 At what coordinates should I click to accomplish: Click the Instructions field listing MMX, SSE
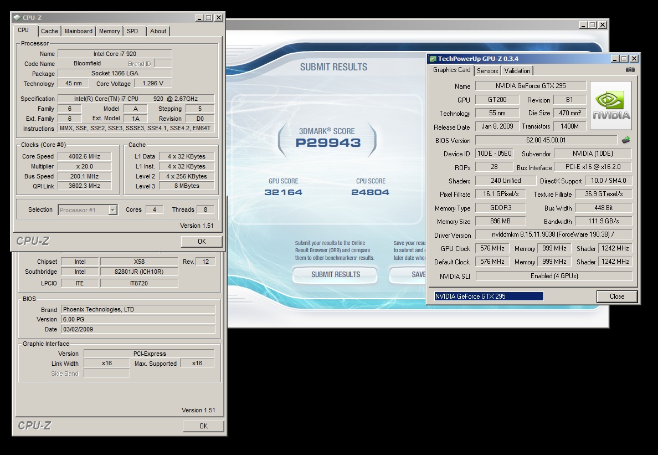(x=136, y=128)
